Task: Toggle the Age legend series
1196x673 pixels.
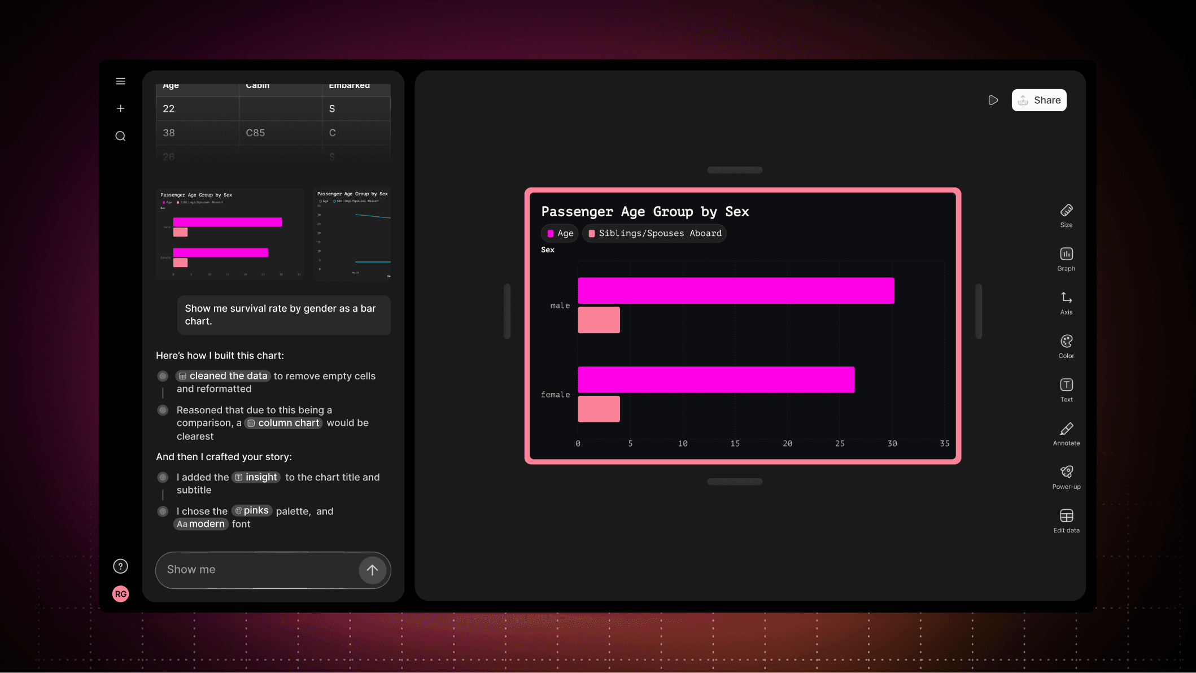Action: (x=560, y=233)
